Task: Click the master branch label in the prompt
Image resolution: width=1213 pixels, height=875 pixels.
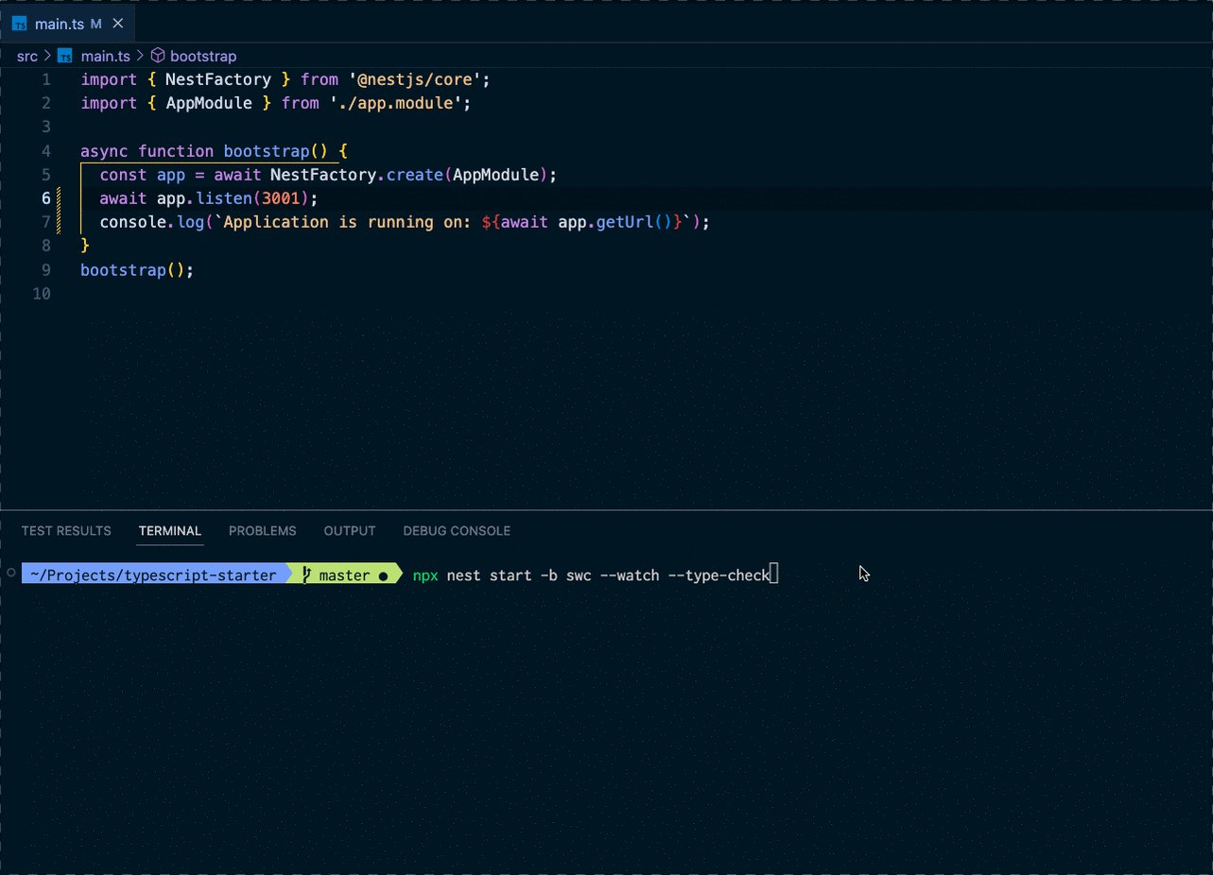Action: 344,575
